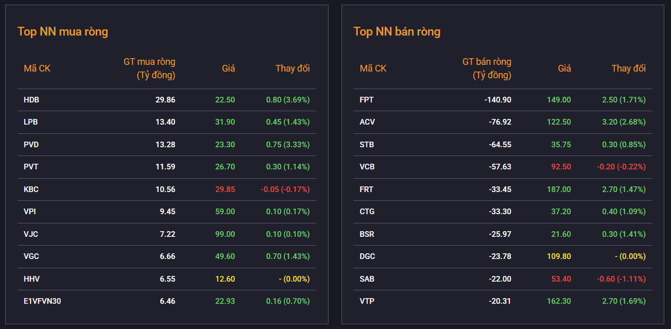Click HHV ticker in the table
Image resolution: width=671 pixels, height=329 pixels.
point(32,279)
